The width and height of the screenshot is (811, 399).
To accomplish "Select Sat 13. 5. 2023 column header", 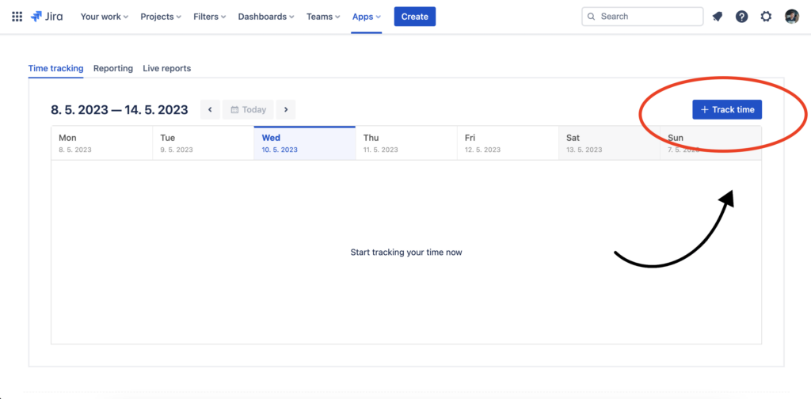I will 609,143.
